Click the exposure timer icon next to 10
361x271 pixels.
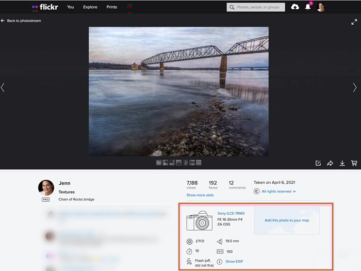(189, 251)
